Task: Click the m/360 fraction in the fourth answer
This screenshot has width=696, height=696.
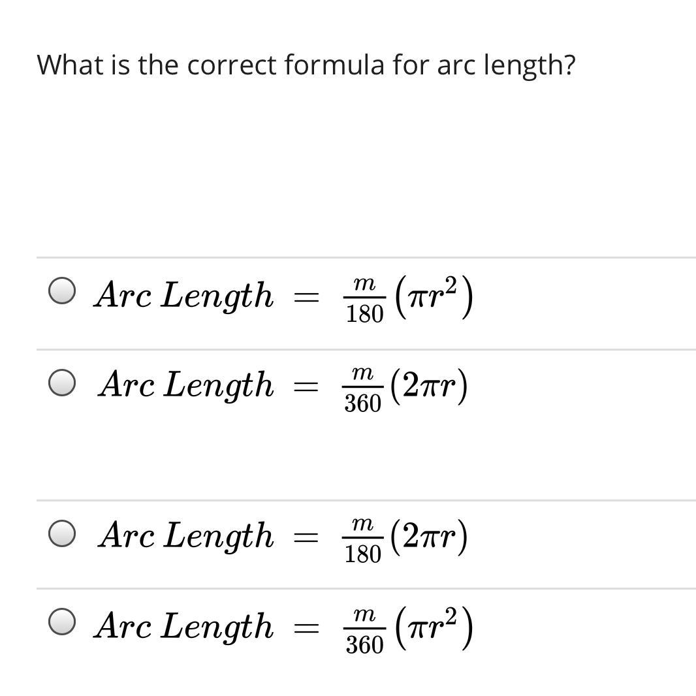Action: (x=364, y=631)
